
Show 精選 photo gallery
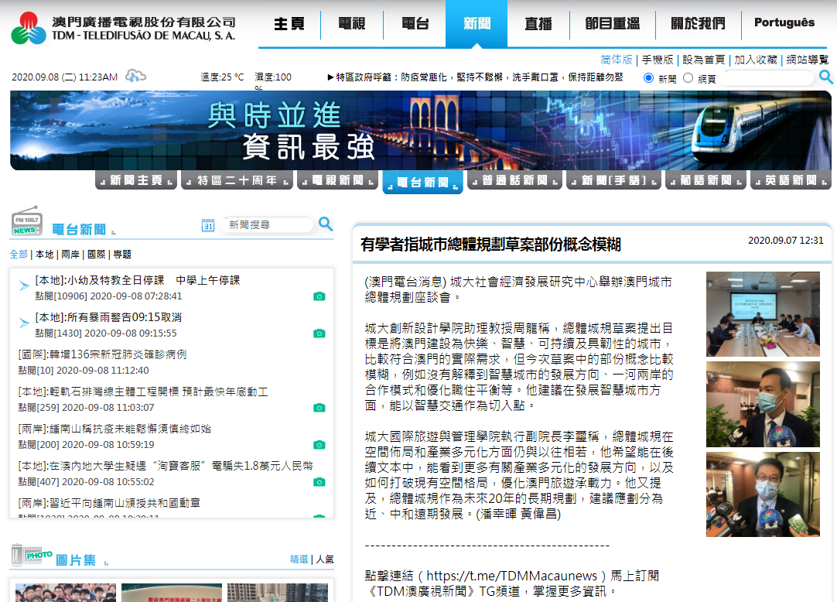[299, 559]
